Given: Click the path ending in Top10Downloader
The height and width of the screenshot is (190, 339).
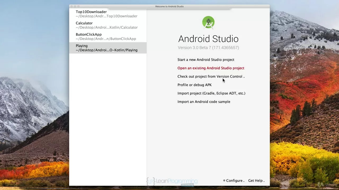Looking at the screenshot, I should coord(106,16).
